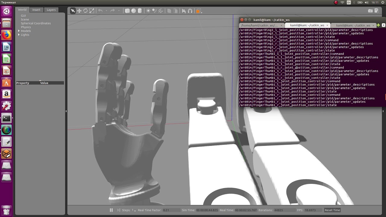Open Trash from the dock

(x=6, y=210)
